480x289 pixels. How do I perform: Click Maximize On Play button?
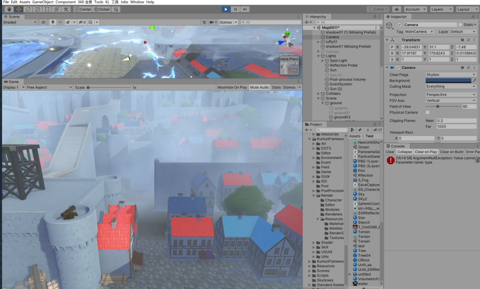point(232,87)
